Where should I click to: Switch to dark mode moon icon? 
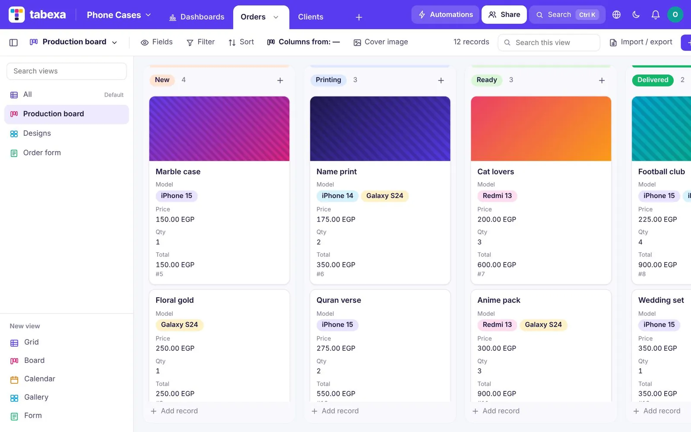(636, 15)
